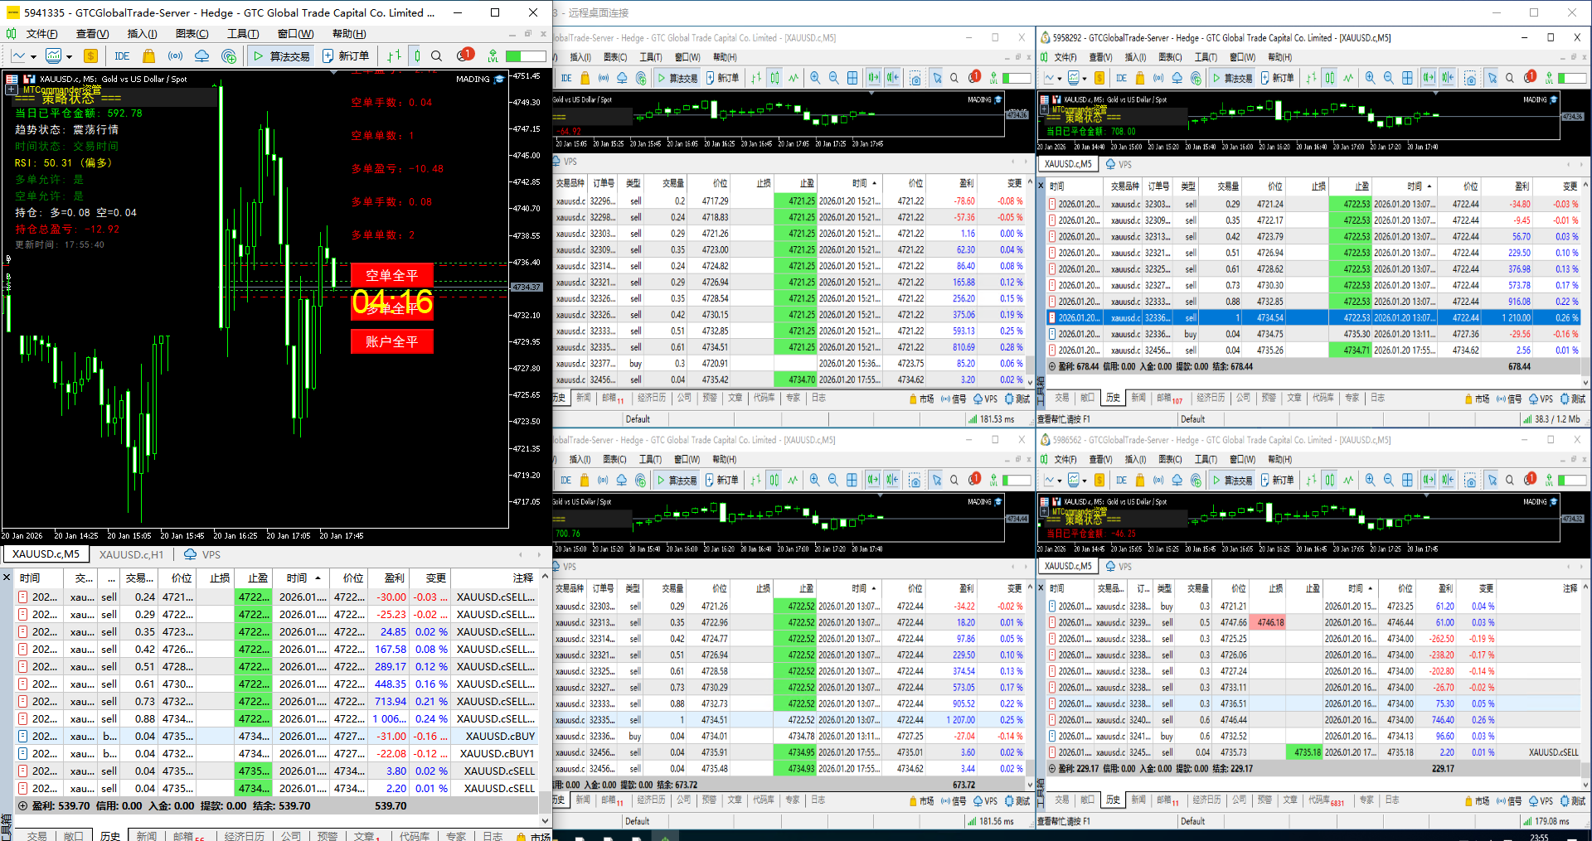Toggle the grid in the 5958292 window

click(x=1407, y=78)
